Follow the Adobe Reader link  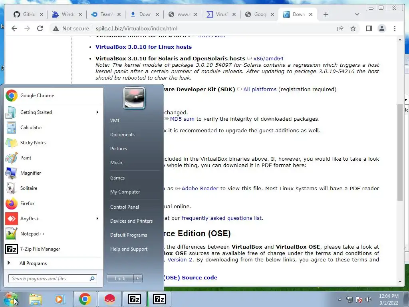click(x=200, y=189)
